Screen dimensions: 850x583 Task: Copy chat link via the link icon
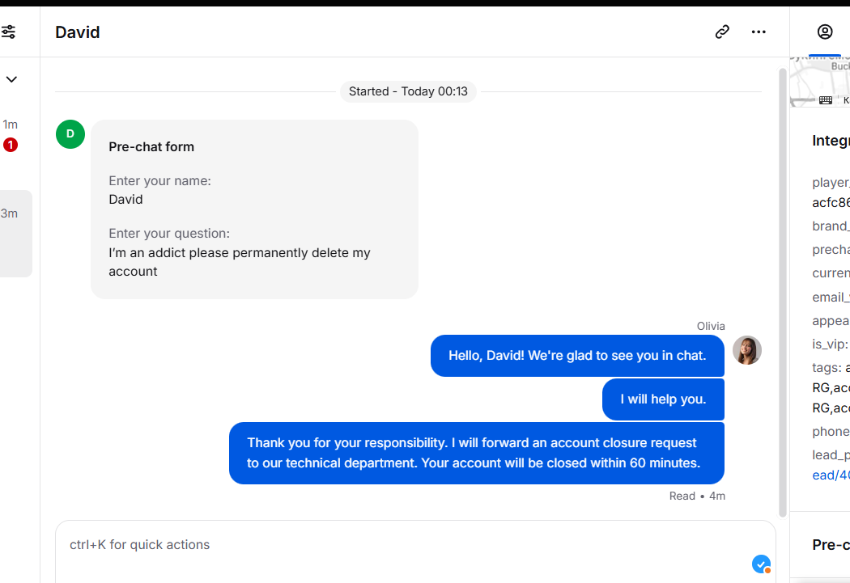[722, 32]
